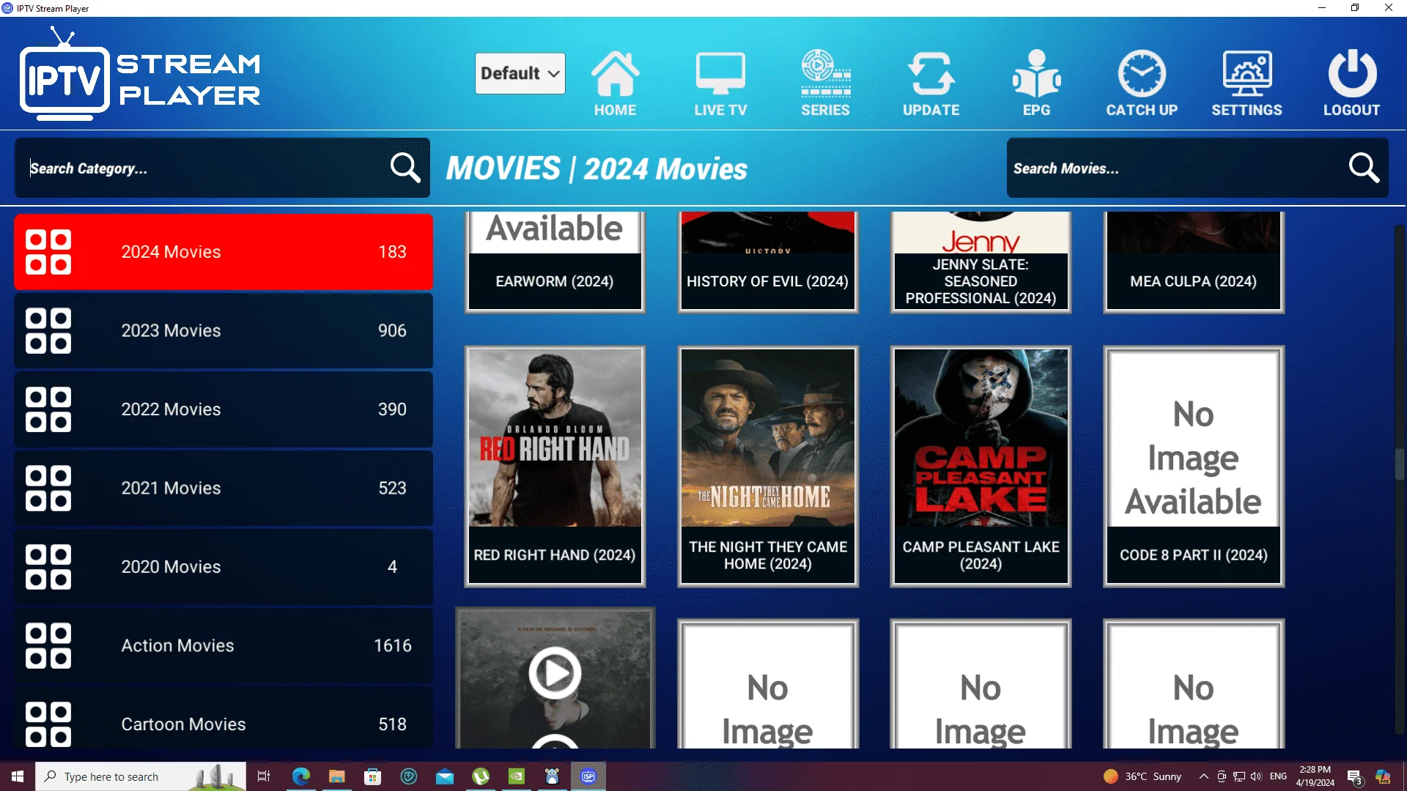Click the Search Movies magnifier icon
This screenshot has width=1407, height=791.
1364,168
